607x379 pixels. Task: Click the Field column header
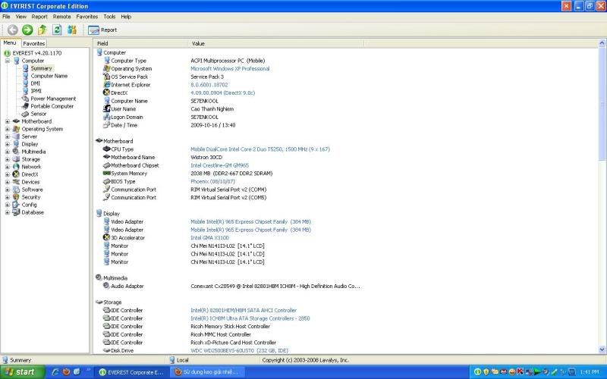[141, 43]
